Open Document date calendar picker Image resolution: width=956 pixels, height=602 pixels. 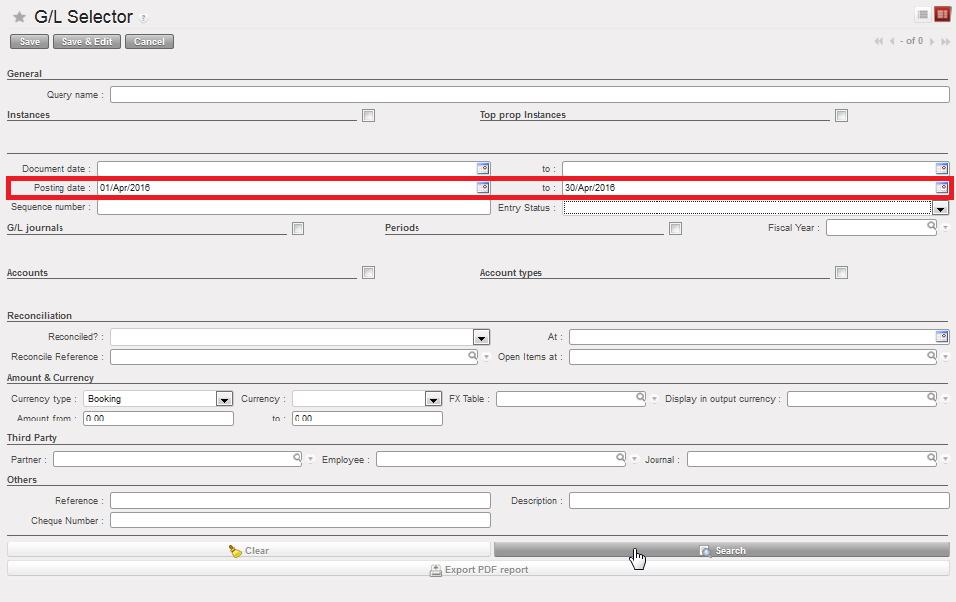pyautogui.click(x=483, y=169)
